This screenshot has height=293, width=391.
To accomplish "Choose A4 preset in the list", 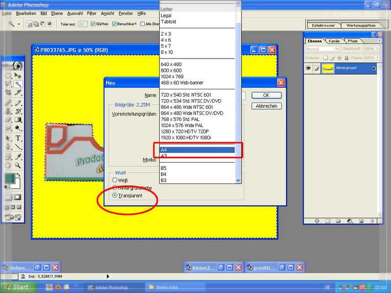I will click(197, 150).
